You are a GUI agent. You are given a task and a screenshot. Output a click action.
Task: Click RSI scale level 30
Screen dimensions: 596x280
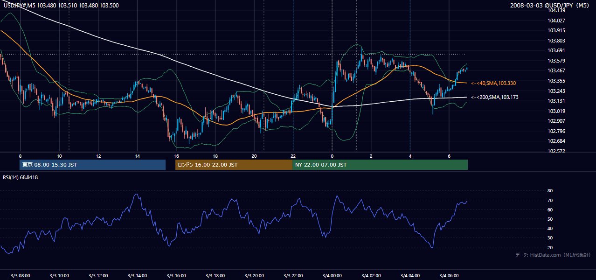tap(550, 238)
